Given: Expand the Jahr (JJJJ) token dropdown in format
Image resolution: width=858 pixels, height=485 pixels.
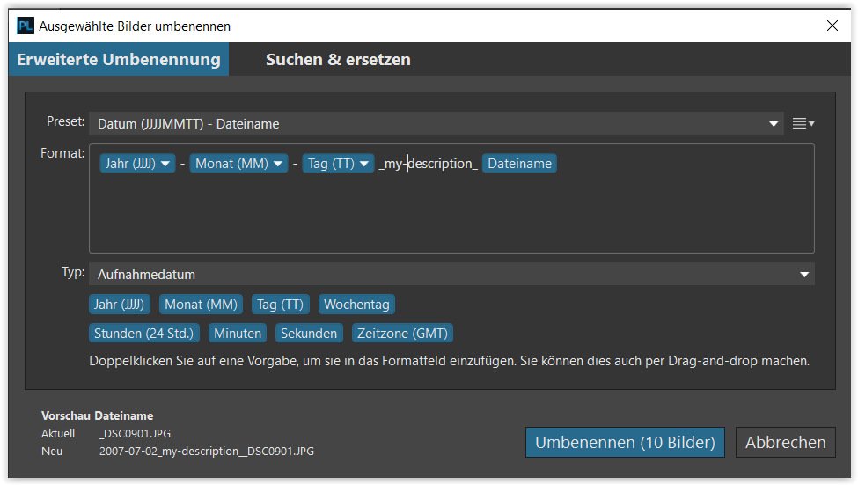Looking at the screenshot, I should [x=166, y=164].
